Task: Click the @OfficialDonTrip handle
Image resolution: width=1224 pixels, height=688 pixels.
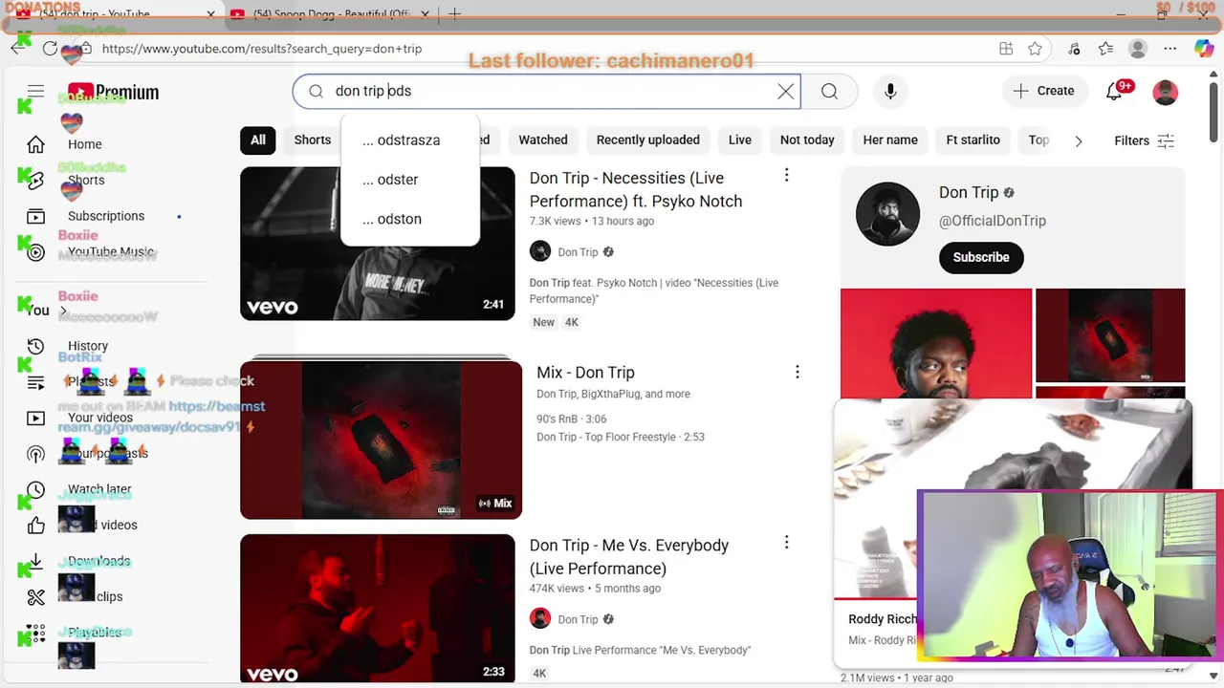Action: tap(993, 221)
